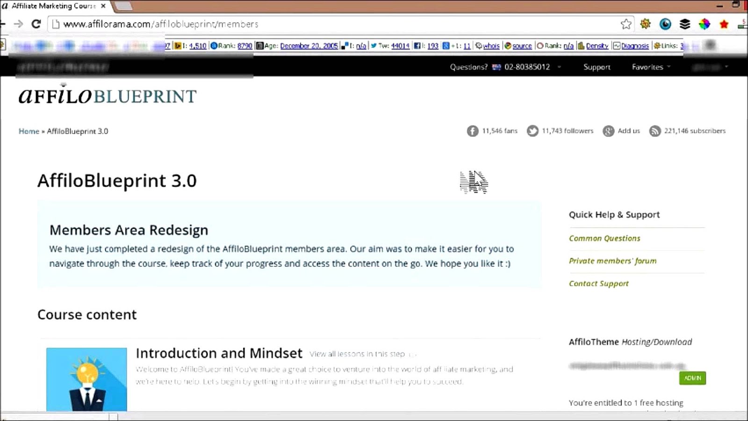Click the AffiloBlueprint logo
The image size is (748, 421).
[x=108, y=95]
